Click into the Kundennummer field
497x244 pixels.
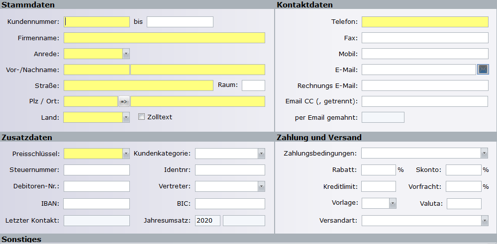pyautogui.click(x=97, y=22)
